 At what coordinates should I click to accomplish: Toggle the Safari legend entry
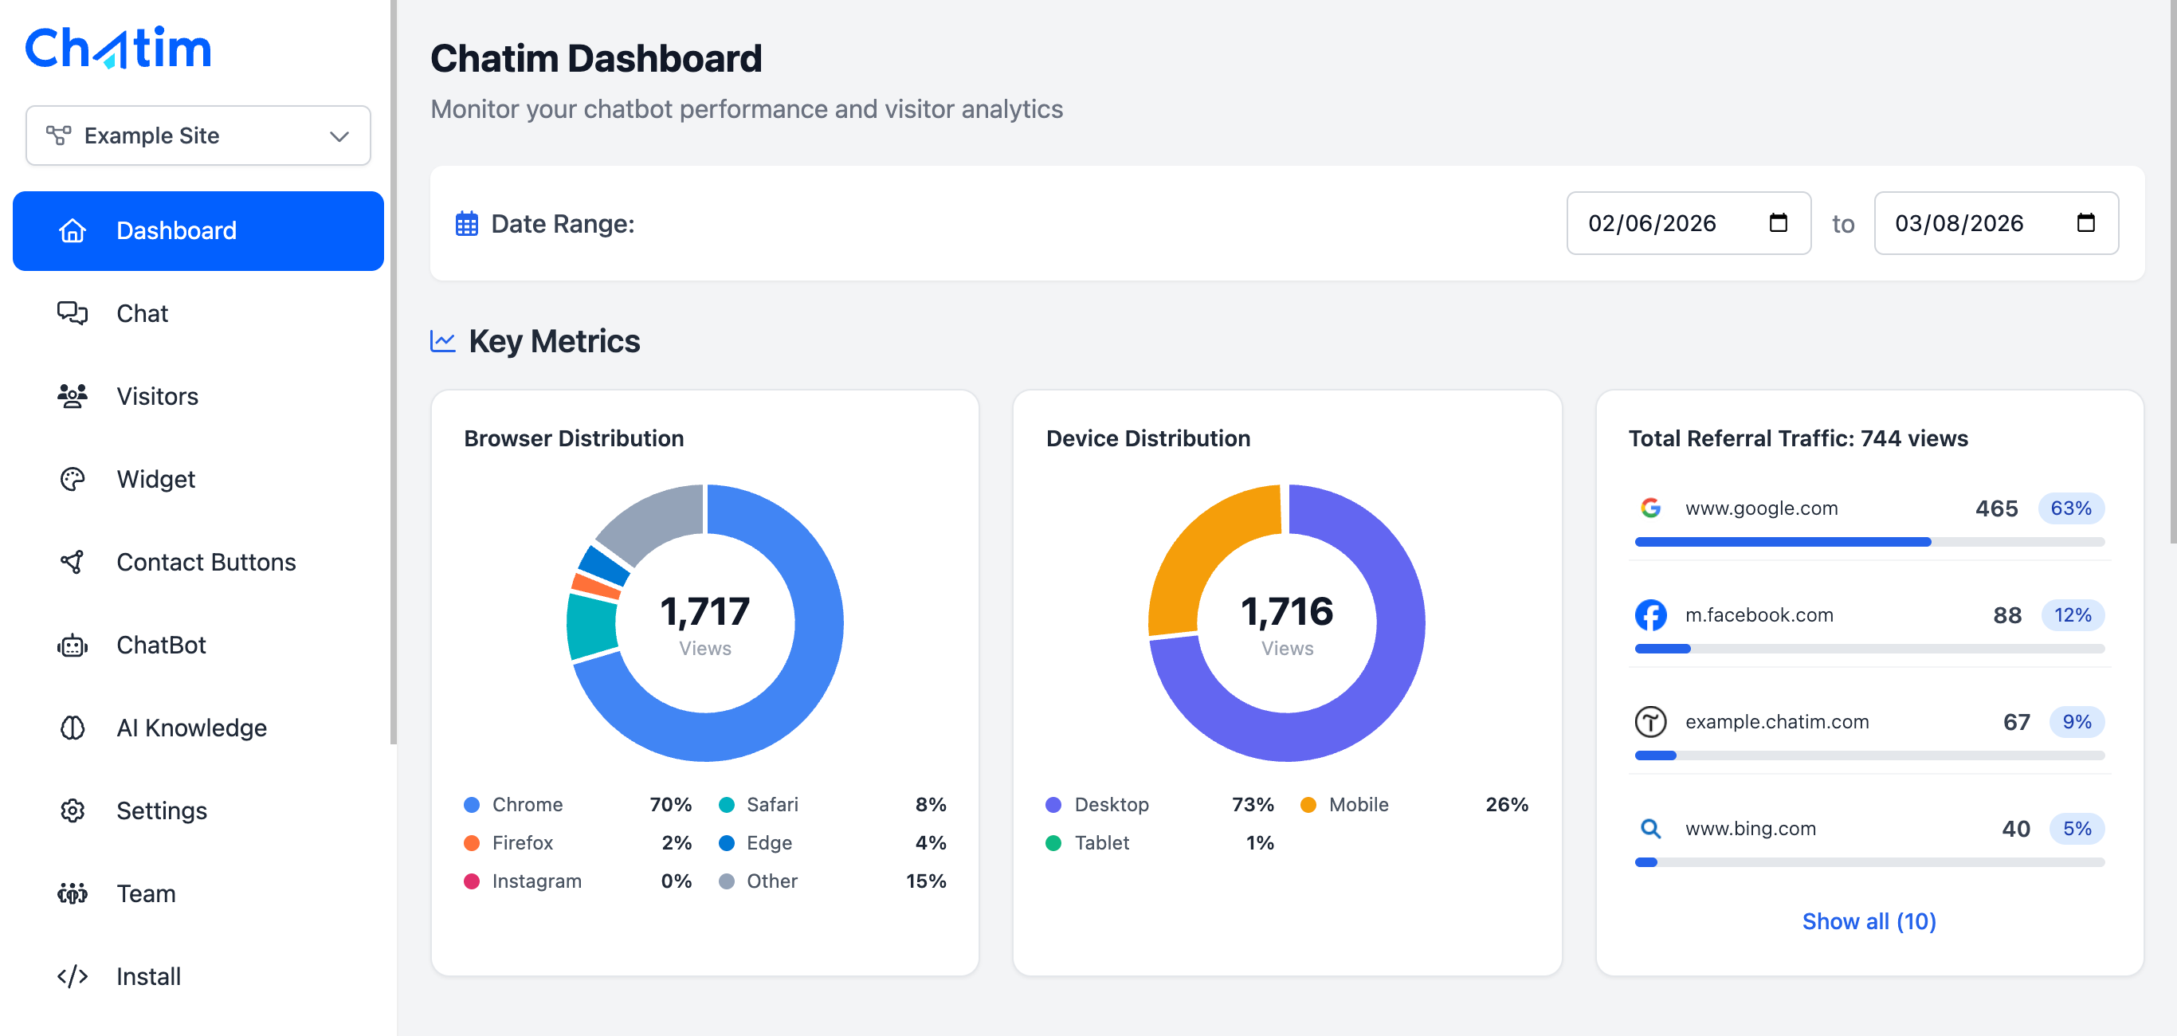tap(771, 804)
